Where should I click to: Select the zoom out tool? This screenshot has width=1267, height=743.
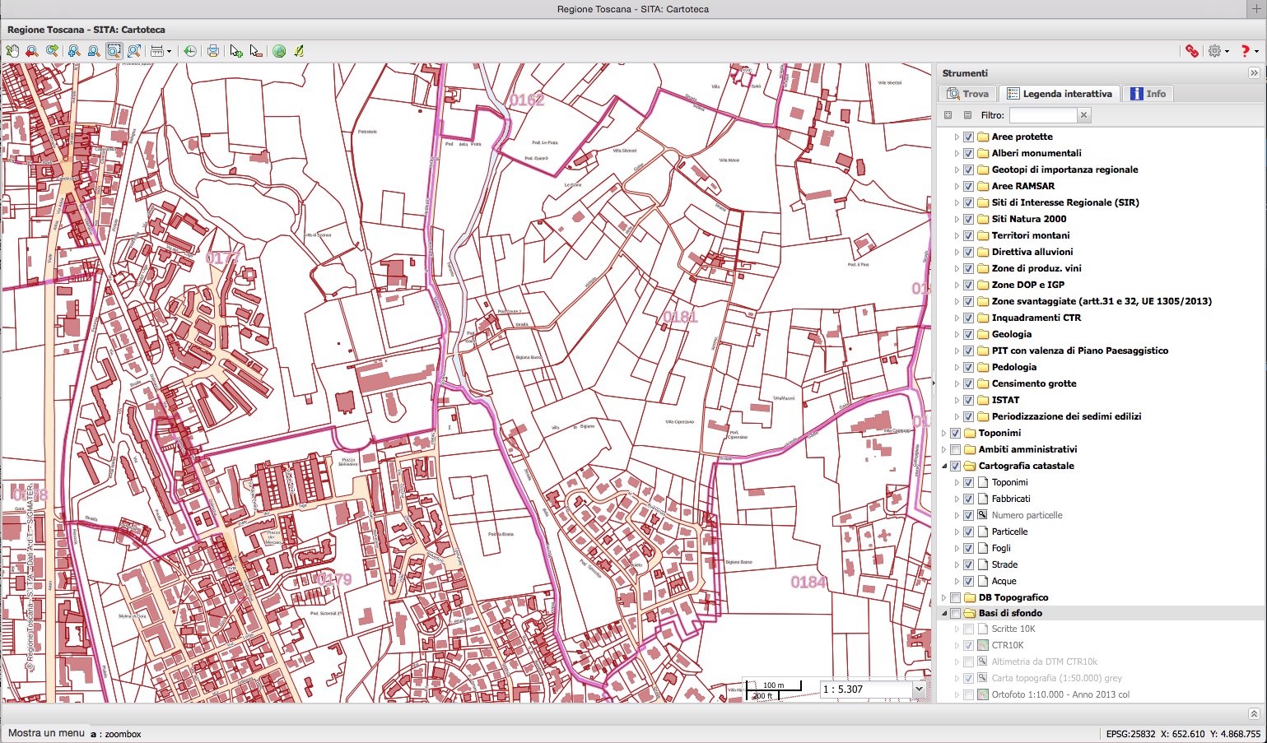point(93,51)
